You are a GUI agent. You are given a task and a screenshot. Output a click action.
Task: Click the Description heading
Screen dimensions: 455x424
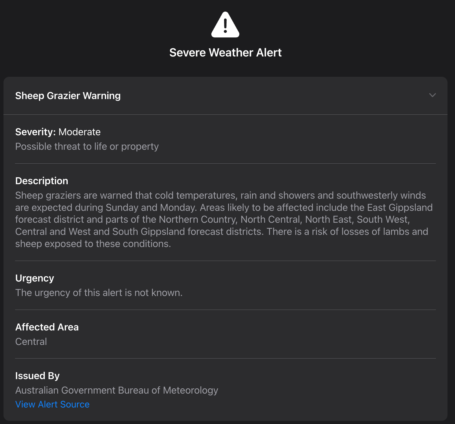(x=42, y=181)
